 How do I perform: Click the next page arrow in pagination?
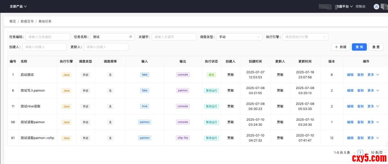coord(366,153)
